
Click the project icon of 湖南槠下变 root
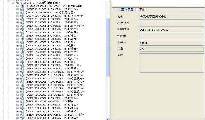point(17,3)
